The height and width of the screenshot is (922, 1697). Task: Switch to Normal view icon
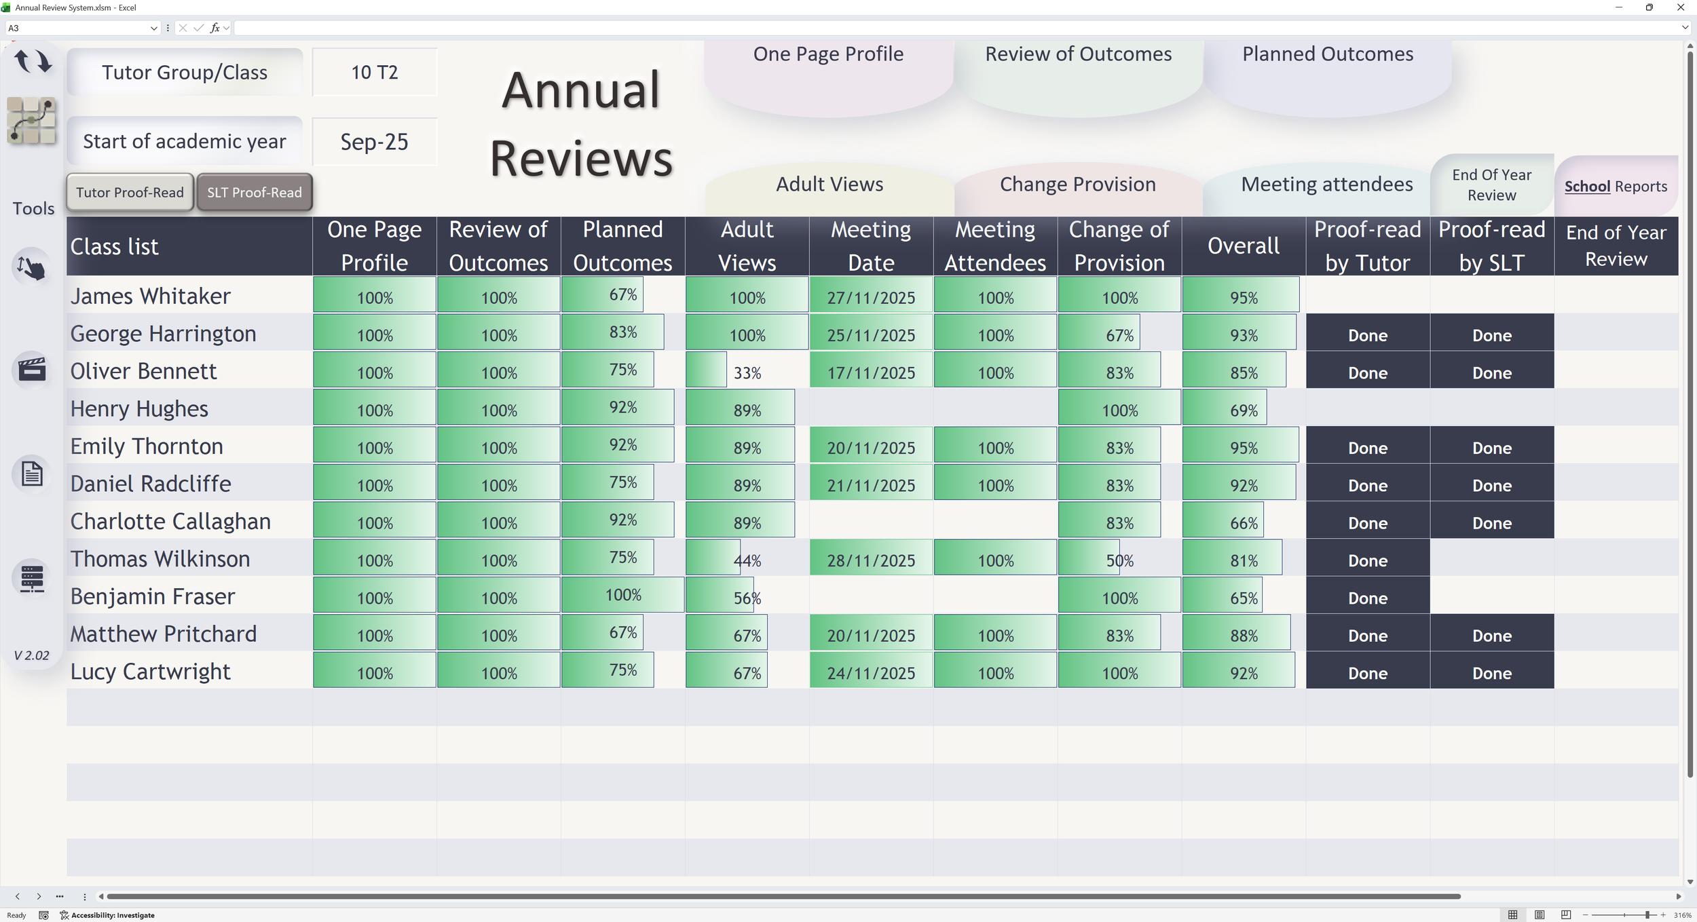tap(1513, 915)
